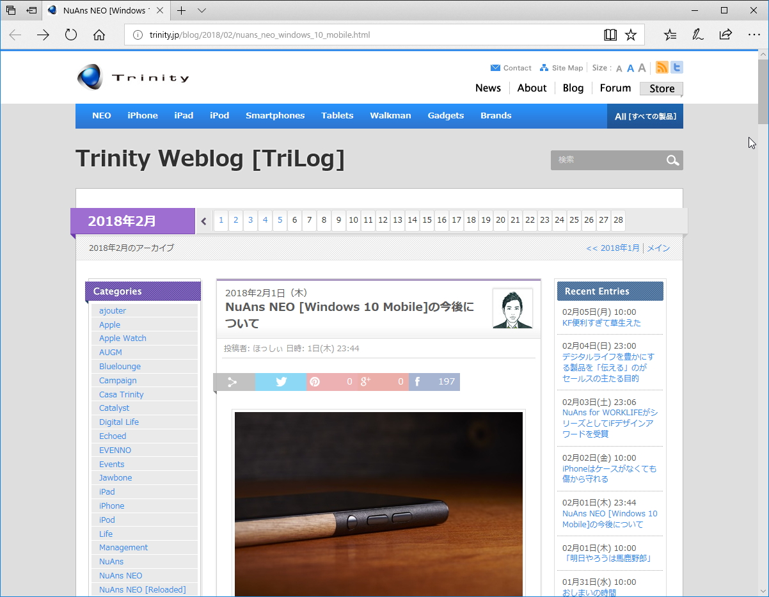Viewport: 769px width, 597px height.
Task: Click the Share page icon in Edge
Action: point(725,35)
